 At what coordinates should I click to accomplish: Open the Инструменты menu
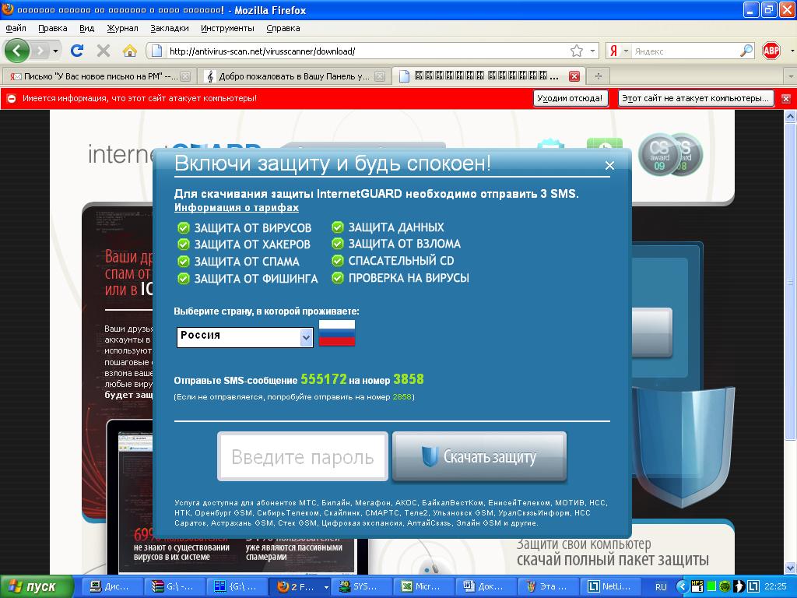pos(228,29)
